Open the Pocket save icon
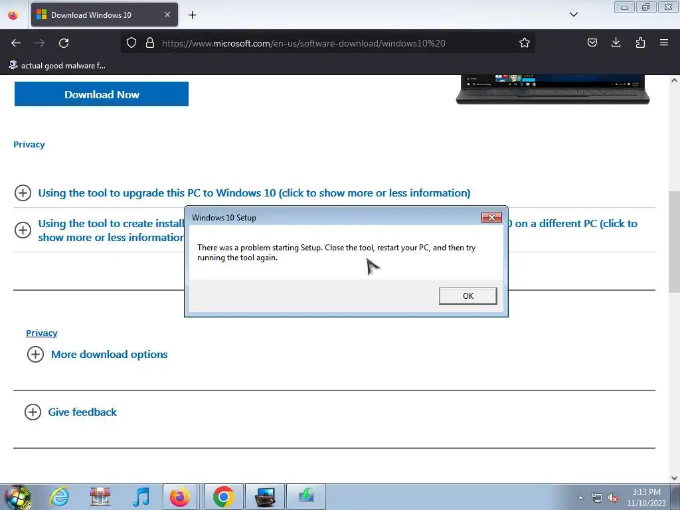Viewport: 680px width, 510px height. (592, 42)
